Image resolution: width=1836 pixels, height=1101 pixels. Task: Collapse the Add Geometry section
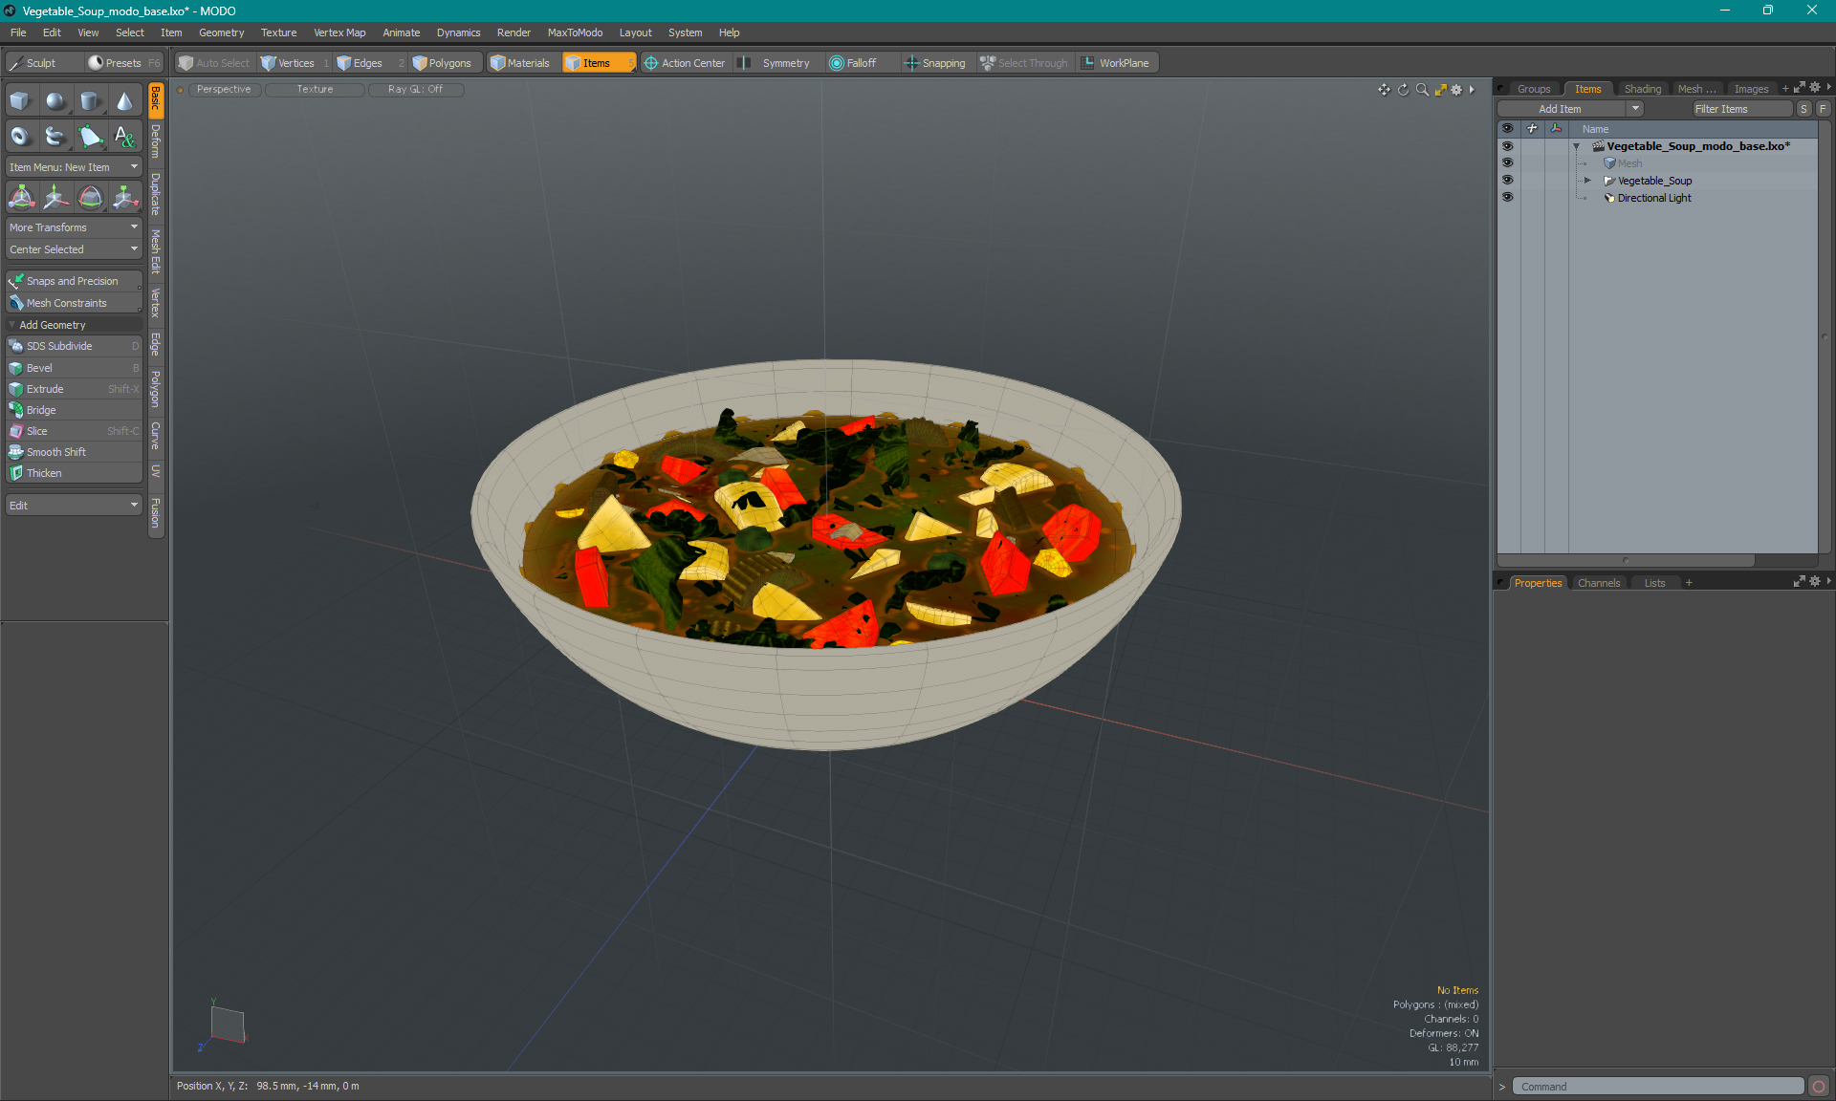[12, 325]
